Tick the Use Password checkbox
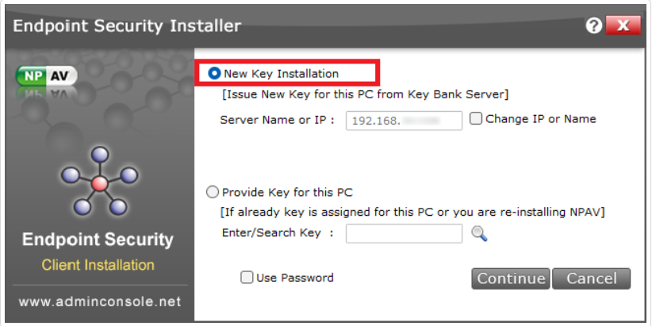The image size is (652, 326). click(x=247, y=278)
